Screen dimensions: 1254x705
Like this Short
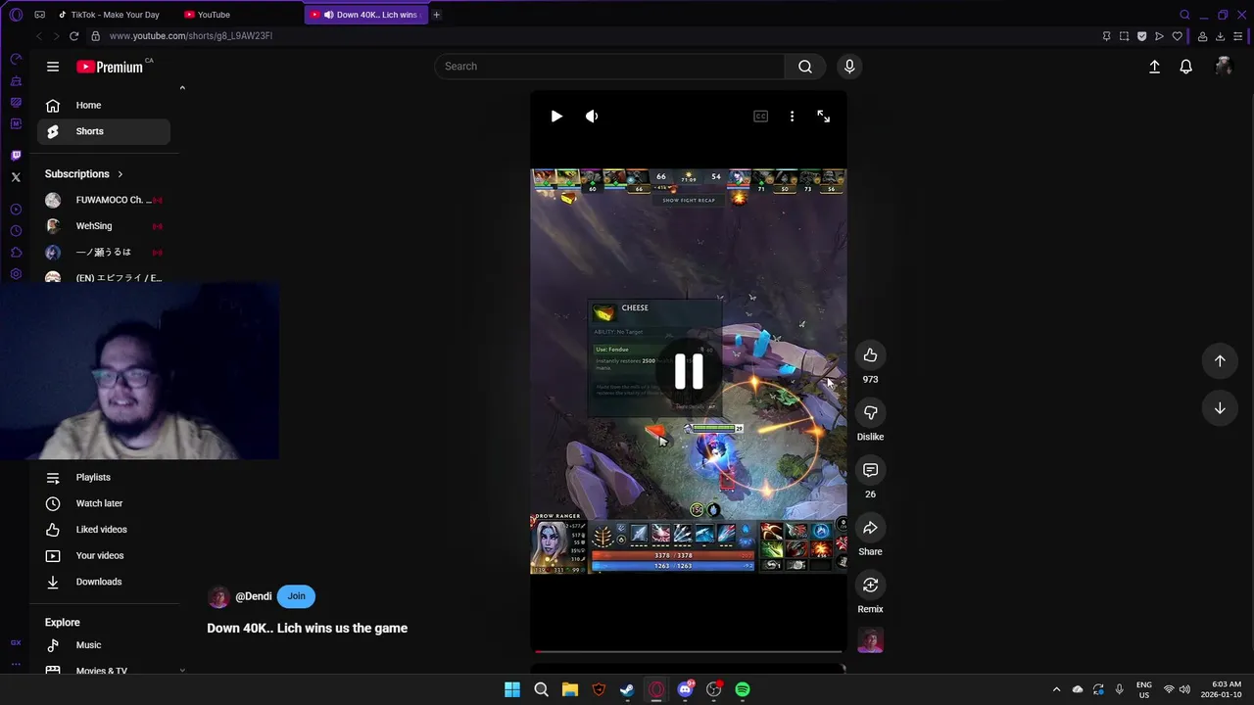[x=870, y=354]
